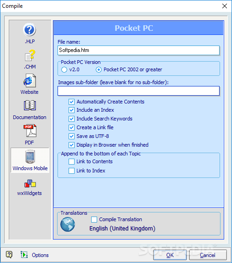Choose the Documentation book icon
232x263 pixels.
tap(30, 106)
